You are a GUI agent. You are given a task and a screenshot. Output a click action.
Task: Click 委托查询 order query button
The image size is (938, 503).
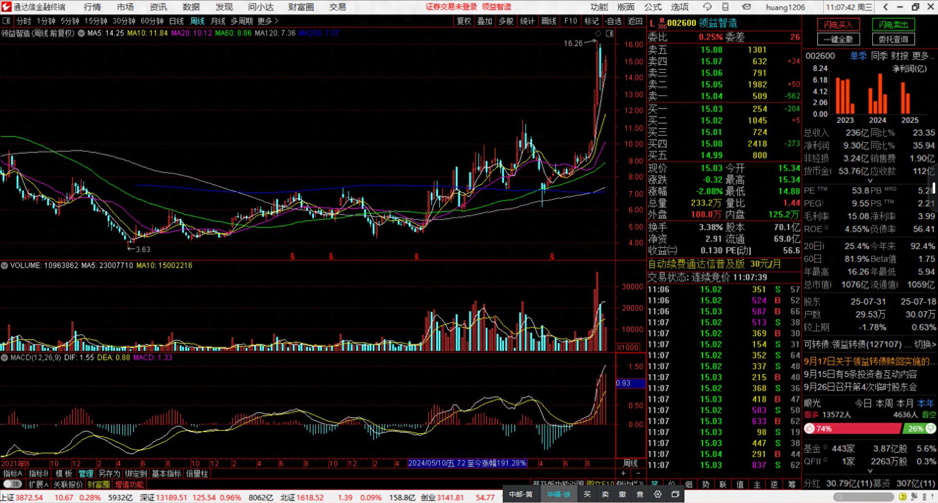(x=894, y=39)
